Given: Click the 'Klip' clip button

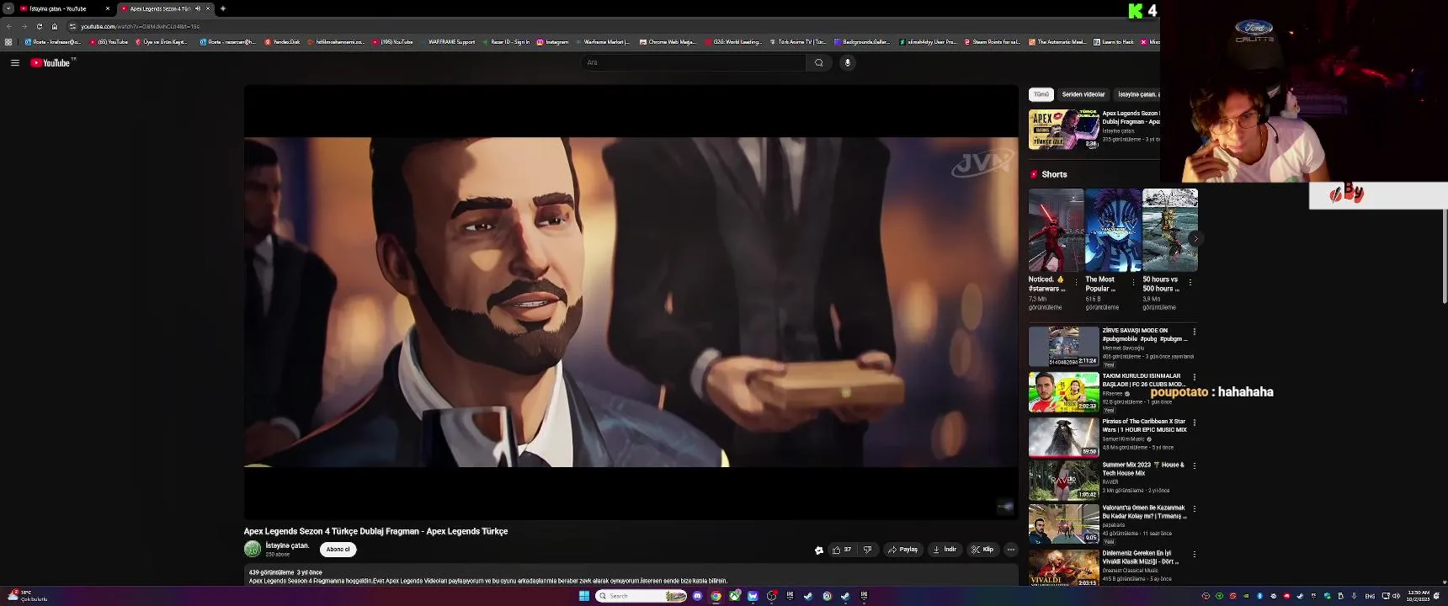Looking at the screenshot, I should pos(982,550).
